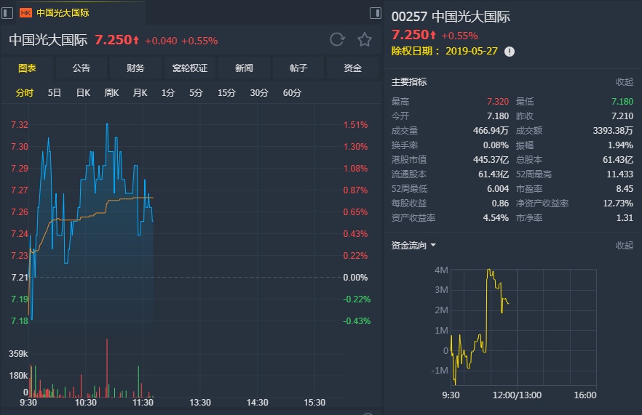Viewport: 642px width, 415px height.
Task: Click the 00257 中国光大国际 header
Action: pyautogui.click(x=451, y=17)
